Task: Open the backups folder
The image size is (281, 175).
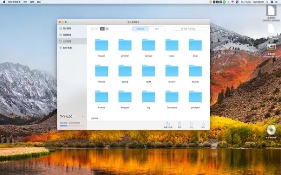Action: coord(148,45)
